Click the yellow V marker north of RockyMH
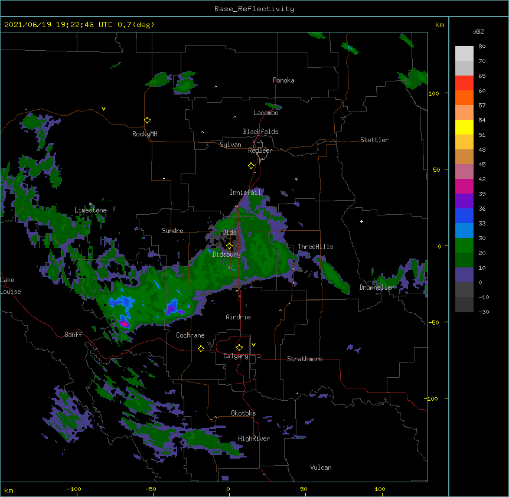 coord(103,109)
